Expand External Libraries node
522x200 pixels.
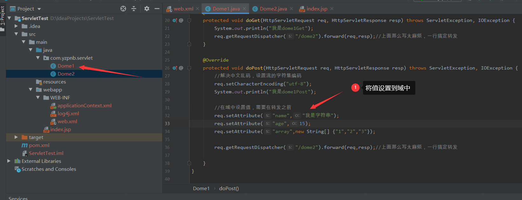tap(9, 161)
